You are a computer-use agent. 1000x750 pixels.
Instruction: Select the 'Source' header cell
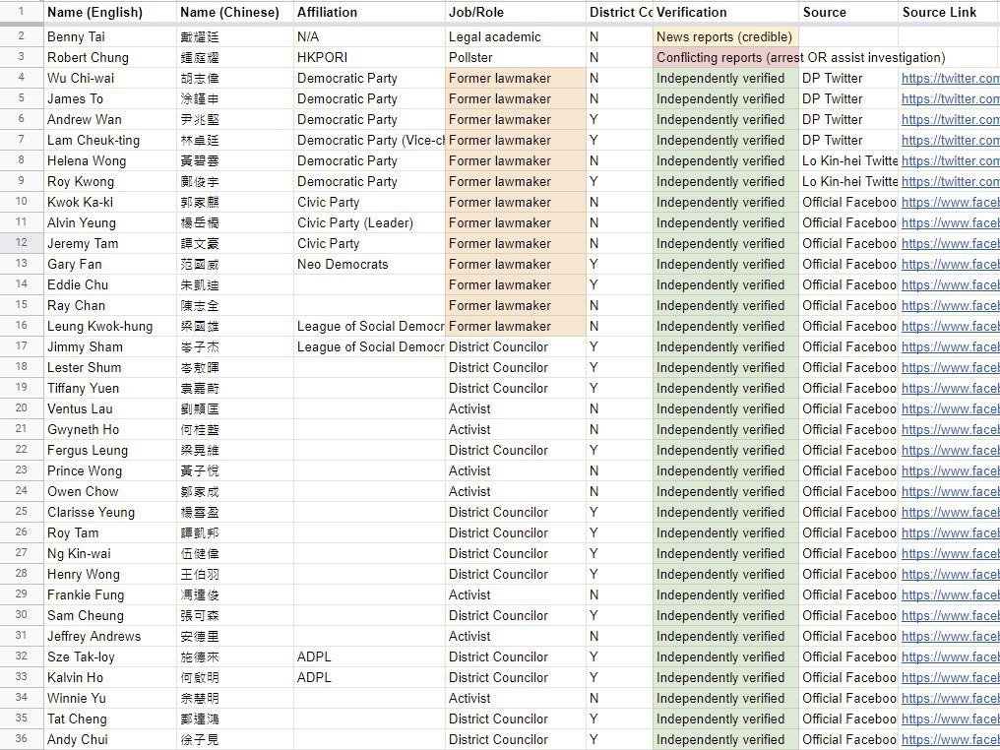coord(848,12)
